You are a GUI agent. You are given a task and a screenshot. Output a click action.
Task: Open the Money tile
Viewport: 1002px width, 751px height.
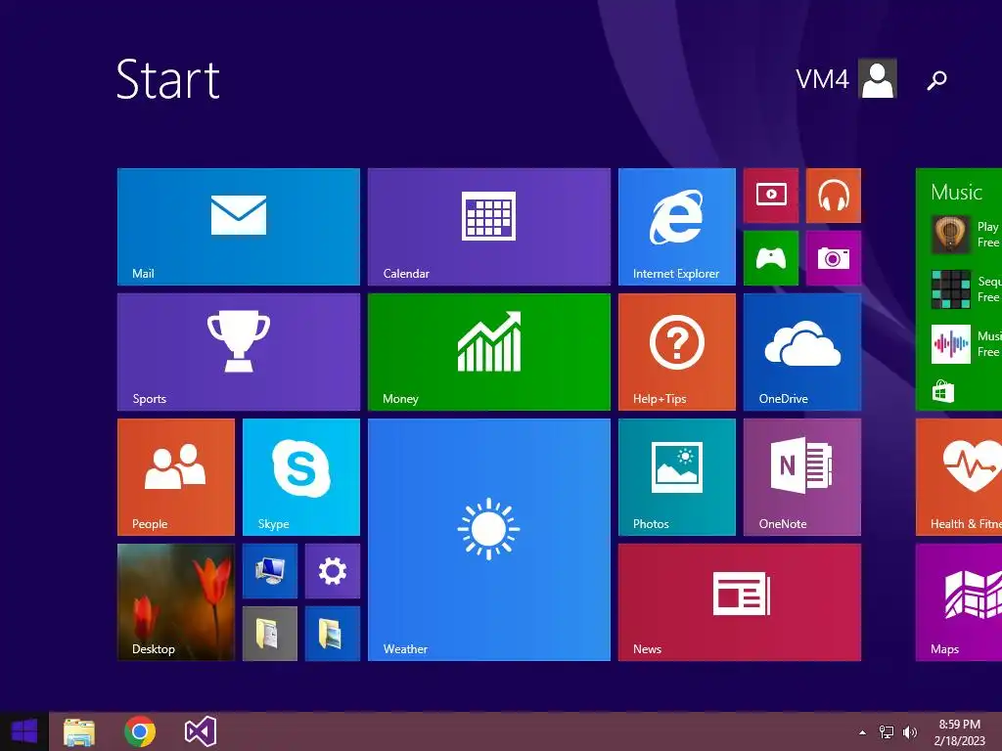pyautogui.click(x=489, y=352)
